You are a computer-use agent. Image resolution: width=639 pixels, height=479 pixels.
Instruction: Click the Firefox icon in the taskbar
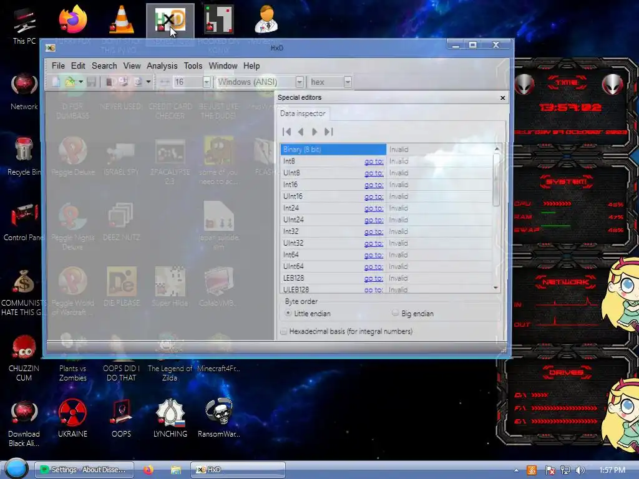(149, 470)
